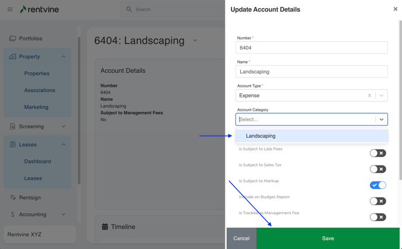Image resolution: width=402 pixels, height=249 pixels.
Task: Click the search magnifier icon
Action: click(129, 9)
